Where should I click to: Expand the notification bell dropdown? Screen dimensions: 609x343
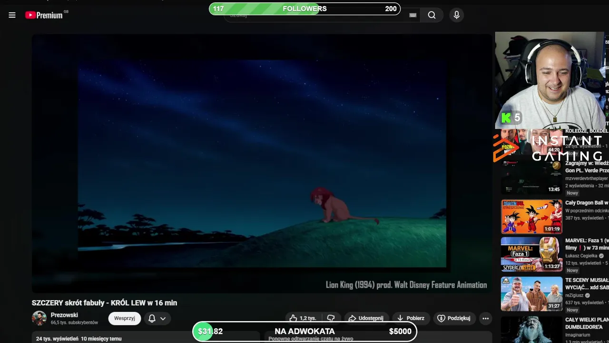(x=157, y=318)
